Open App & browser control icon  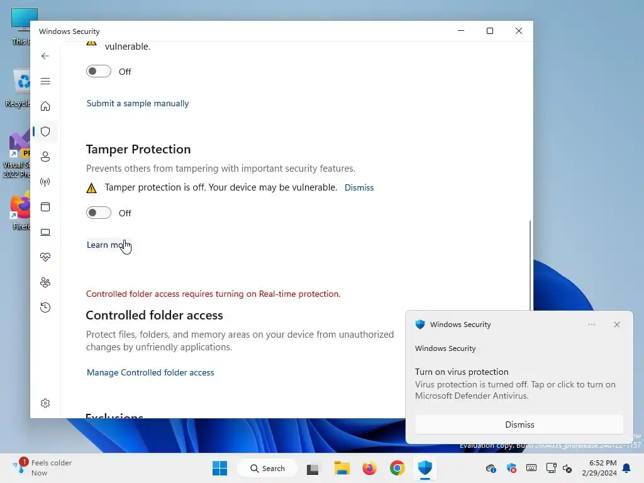(45, 206)
